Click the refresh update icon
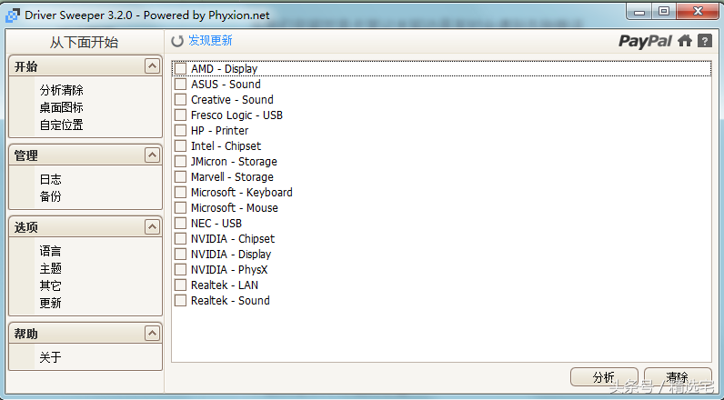This screenshot has width=724, height=400. [x=177, y=41]
